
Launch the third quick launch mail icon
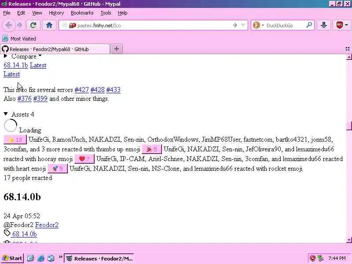click(51, 258)
